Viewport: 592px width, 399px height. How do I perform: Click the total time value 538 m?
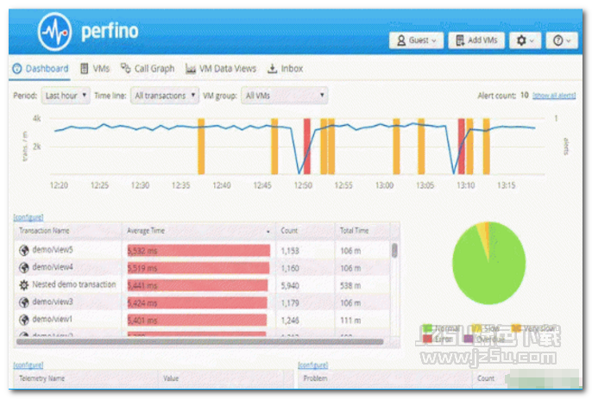click(x=350, y=285)
